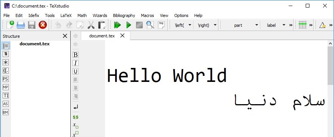Click the warning triangle toolbar icon
334x137 pixels.
coord(323,25)
